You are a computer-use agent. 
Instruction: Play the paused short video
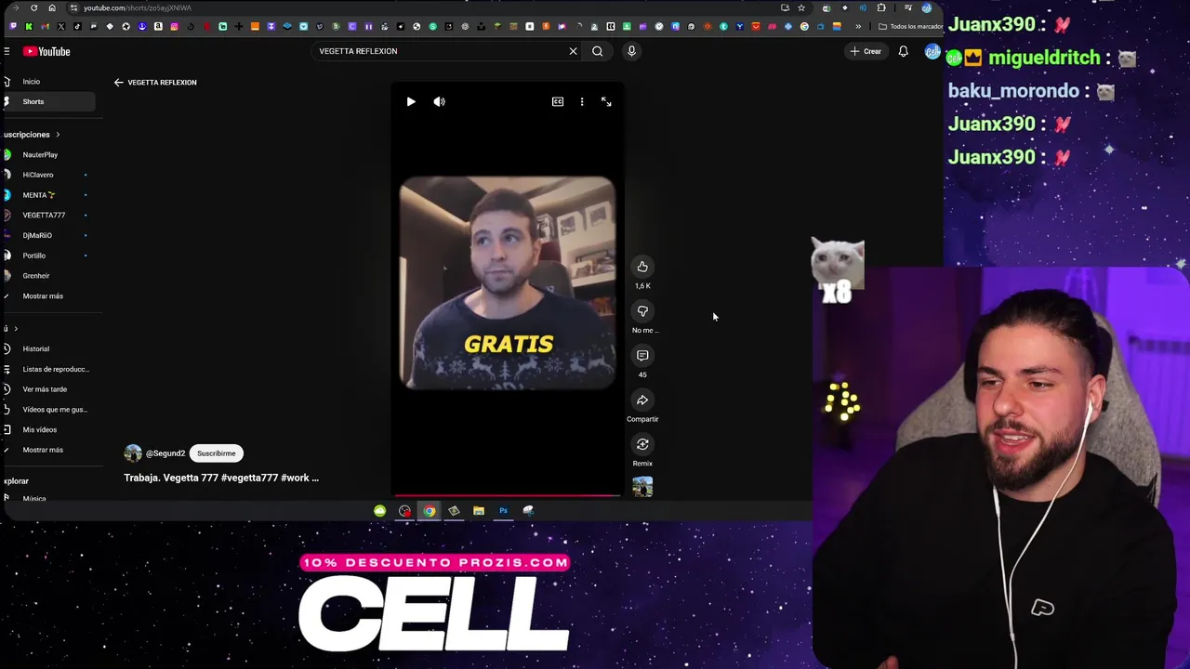[411, 102]
